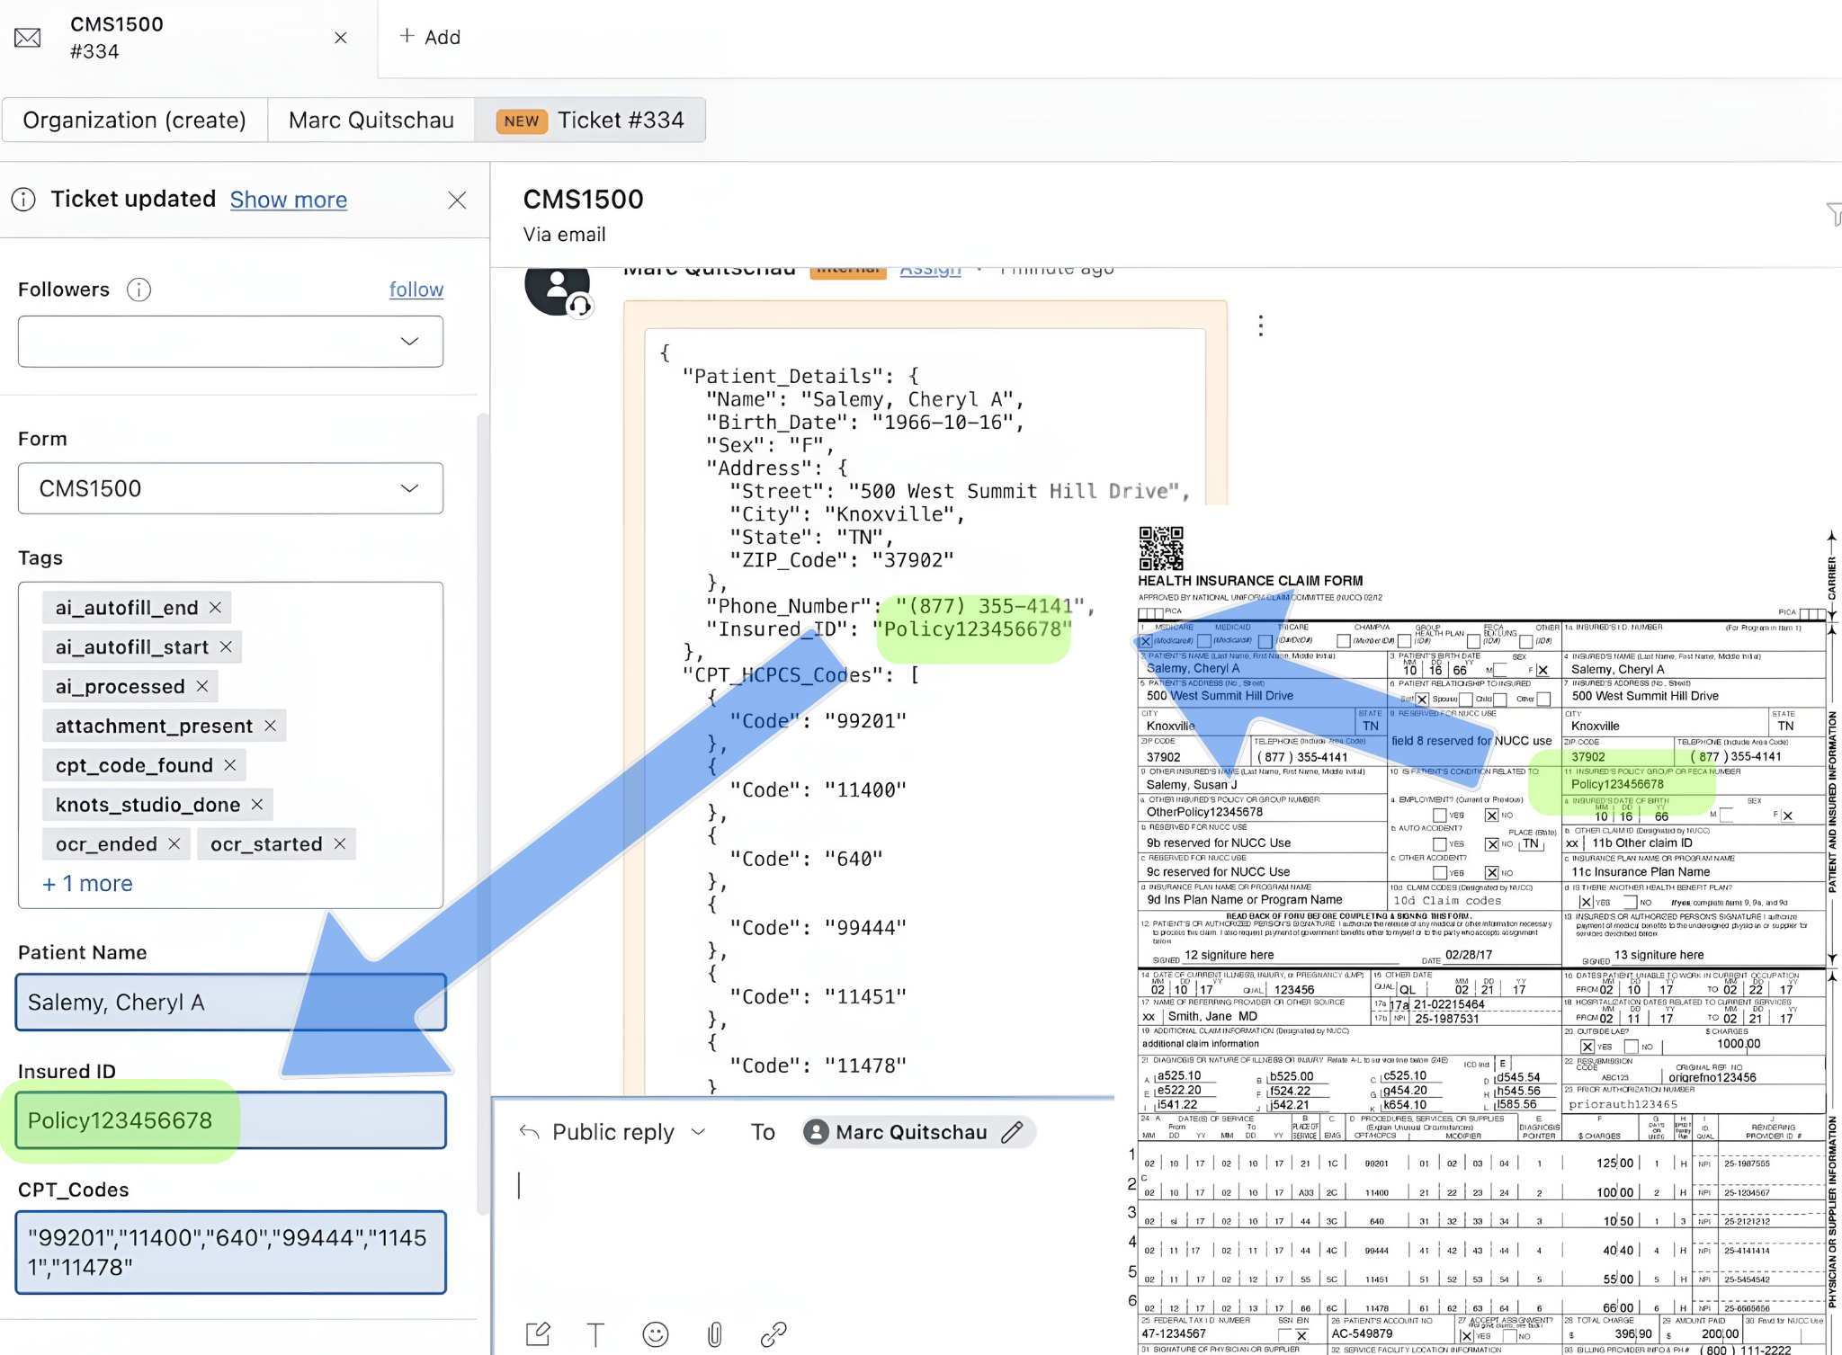This screenshot has width=1842, height=1355.
Task: Remove the cpt_code_found tag
Action: coord(230,765)
